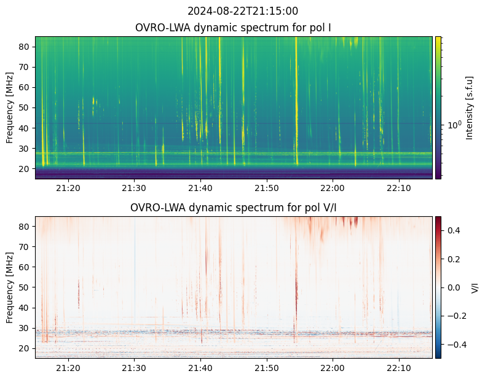Click the 2024-08-22T21:15:00 figure title
This screenshot has width=485, height=379.
242,11
